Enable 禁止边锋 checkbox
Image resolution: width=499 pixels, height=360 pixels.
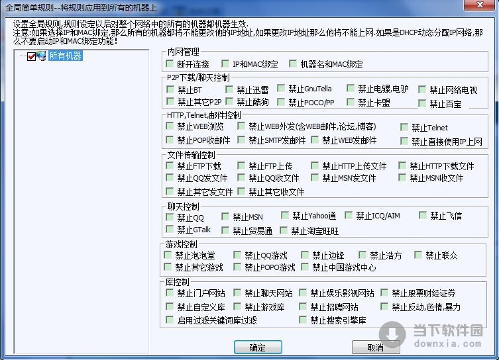pyautogui.click(x=305, y=255)
